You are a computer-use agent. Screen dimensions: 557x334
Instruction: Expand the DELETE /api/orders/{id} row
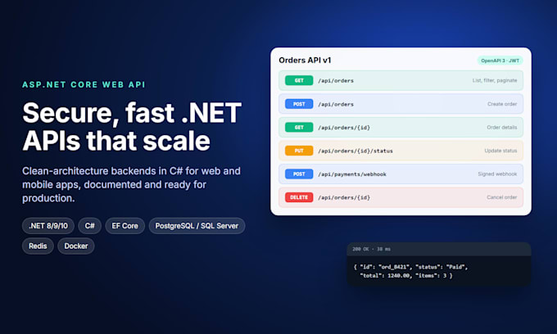(x=401, y=197)
